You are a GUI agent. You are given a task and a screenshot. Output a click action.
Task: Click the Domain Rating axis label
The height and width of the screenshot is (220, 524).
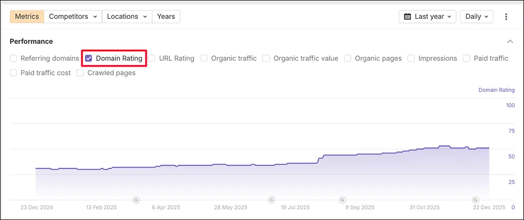[x=497, y=90]
